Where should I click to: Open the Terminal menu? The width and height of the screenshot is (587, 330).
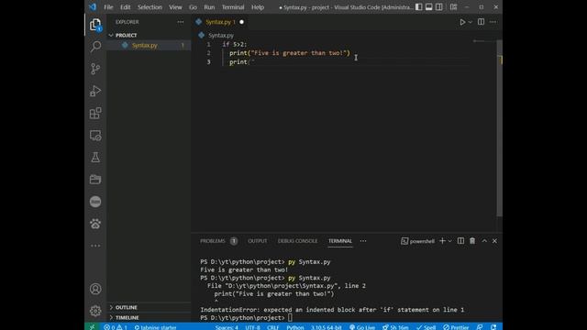pyautogui.click(x=233, y=7)
